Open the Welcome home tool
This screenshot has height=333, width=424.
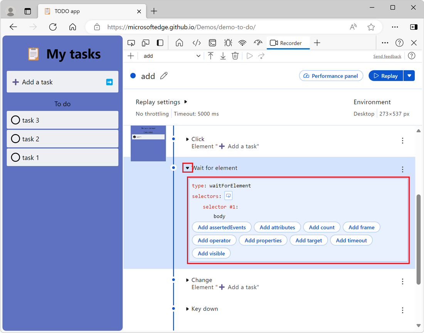179,42
